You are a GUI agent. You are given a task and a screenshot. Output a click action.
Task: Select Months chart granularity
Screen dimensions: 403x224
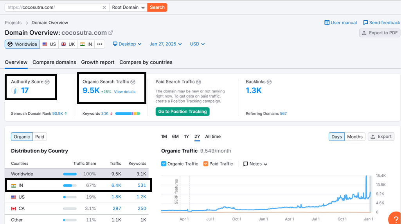(x=355, y=137)
